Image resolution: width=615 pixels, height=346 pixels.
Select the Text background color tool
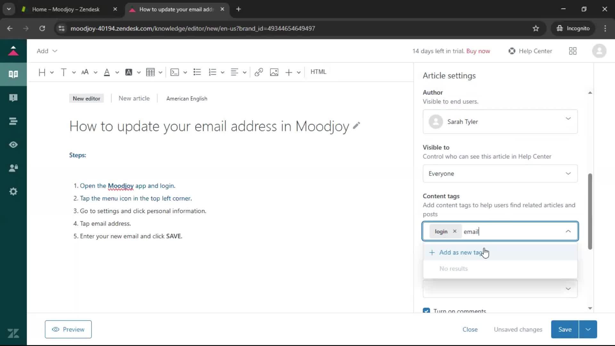point(129,72)
